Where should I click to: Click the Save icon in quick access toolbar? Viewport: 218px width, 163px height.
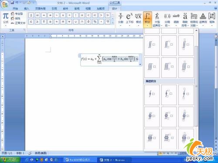[12, 3]
